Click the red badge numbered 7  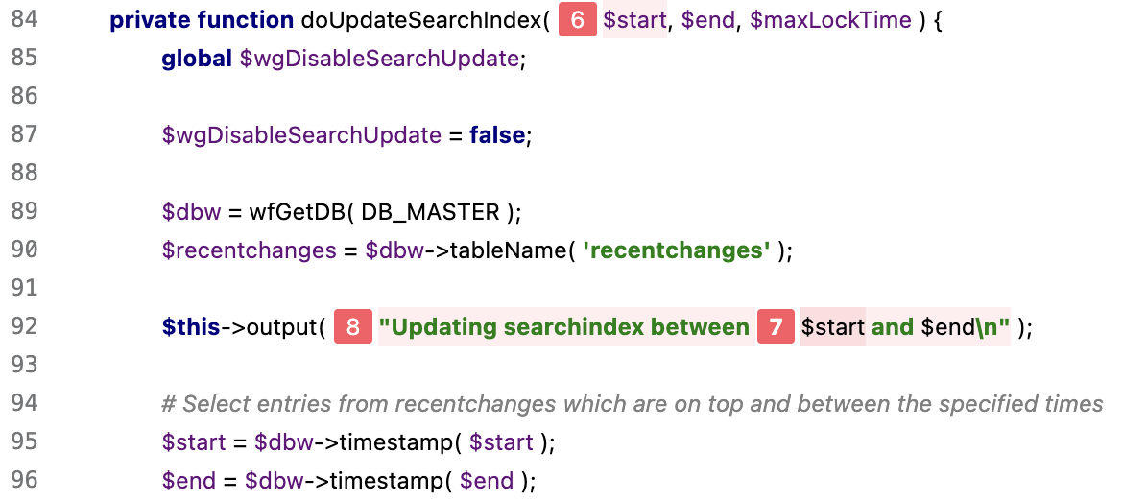pos(776,327)
